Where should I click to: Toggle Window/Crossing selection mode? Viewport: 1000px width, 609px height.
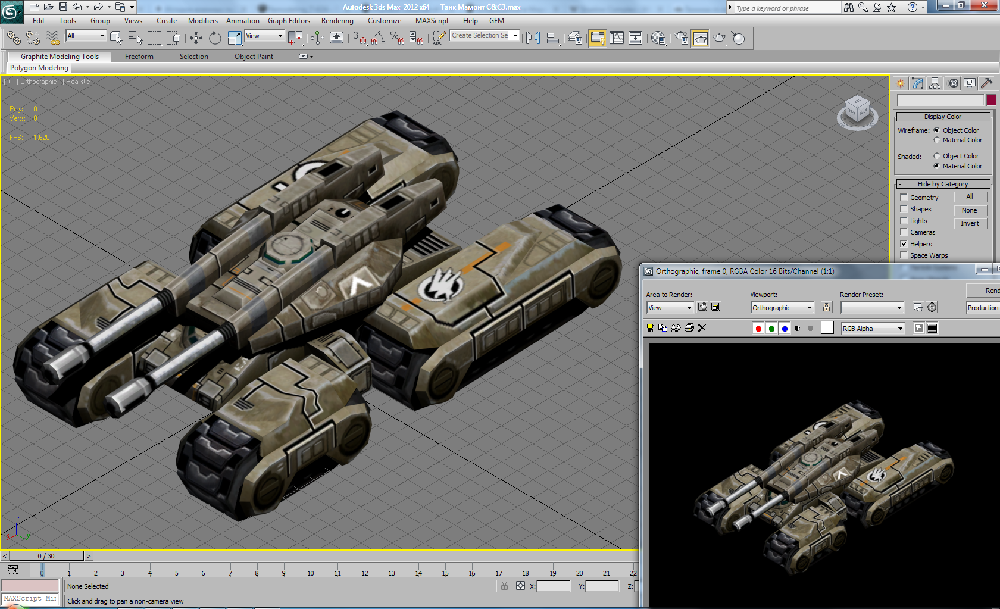pyautogui.click(x=174, y=38)
